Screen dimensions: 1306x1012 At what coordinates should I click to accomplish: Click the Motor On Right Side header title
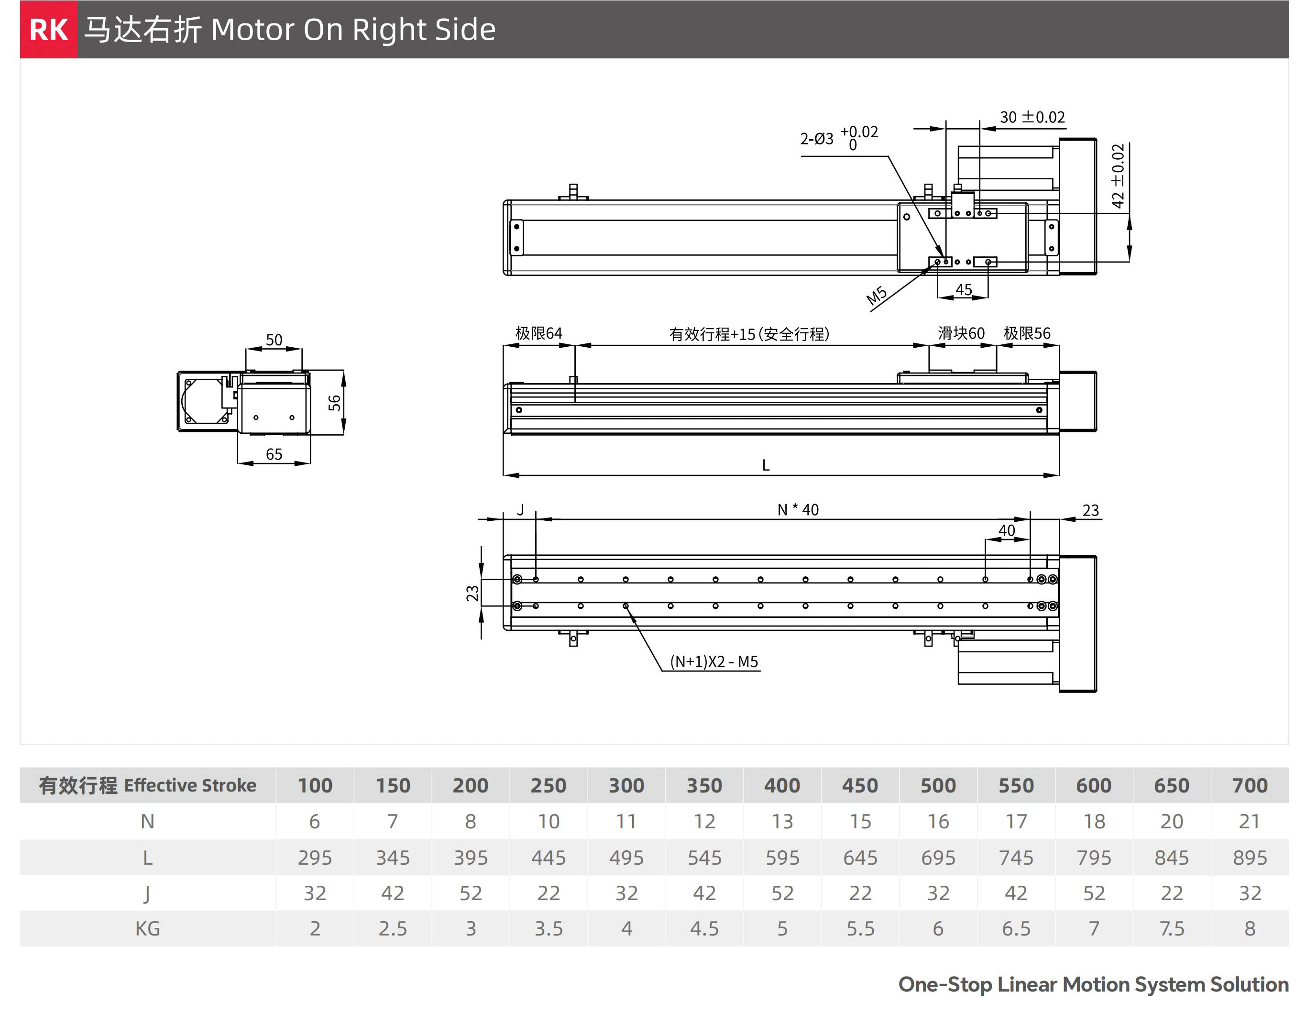point(289,29)
